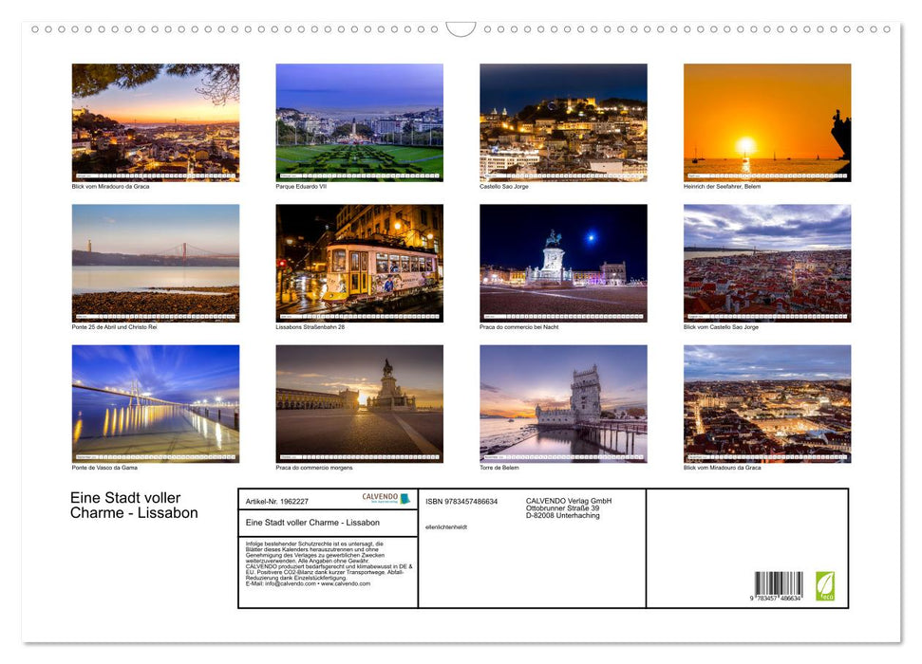922x664 pixels.
Task: Click the Ponte 25 de Abril bridge photo
Action: (156, 261)
